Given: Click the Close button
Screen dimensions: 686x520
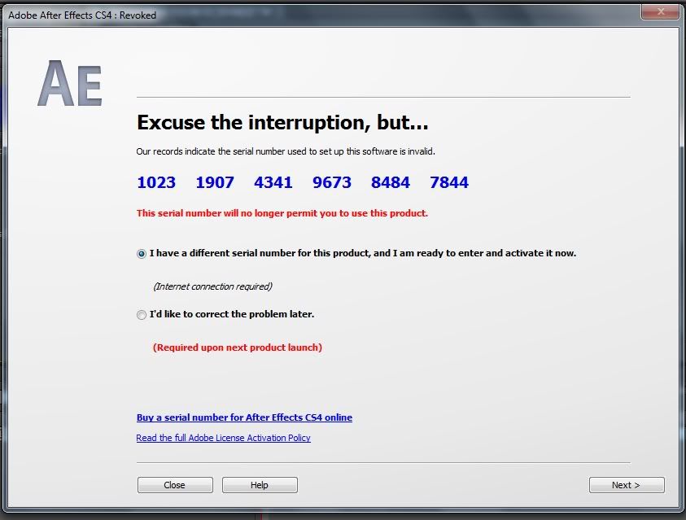Looking at the screenshot, I should [175, 485].
